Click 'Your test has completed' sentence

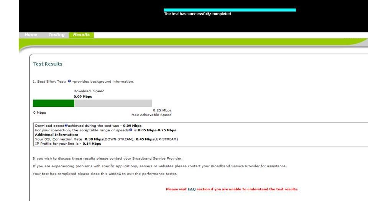105,174
